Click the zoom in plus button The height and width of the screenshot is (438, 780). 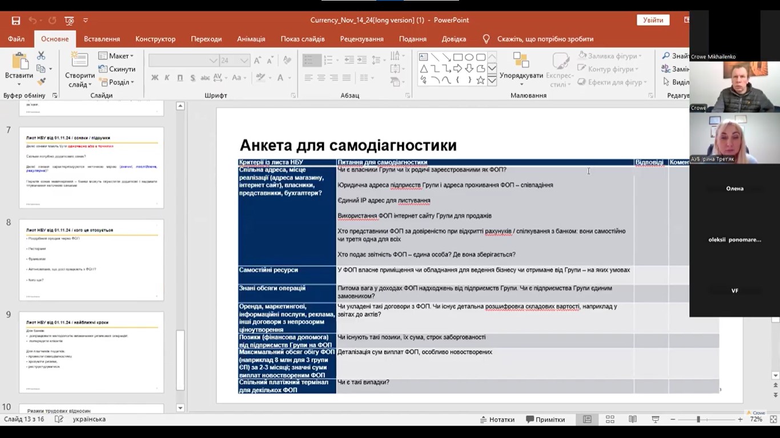click(740, 419)
